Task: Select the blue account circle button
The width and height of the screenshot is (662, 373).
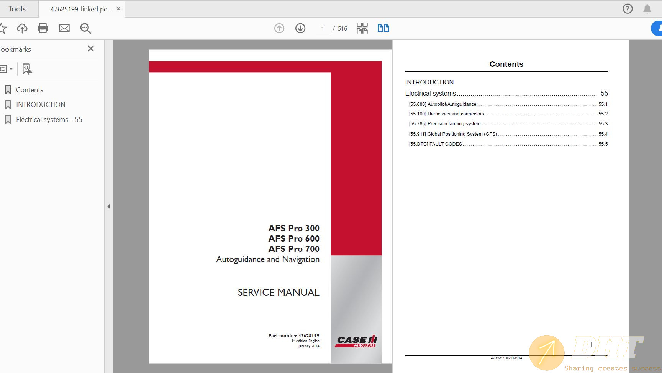Action: click(x=658, y=28)
